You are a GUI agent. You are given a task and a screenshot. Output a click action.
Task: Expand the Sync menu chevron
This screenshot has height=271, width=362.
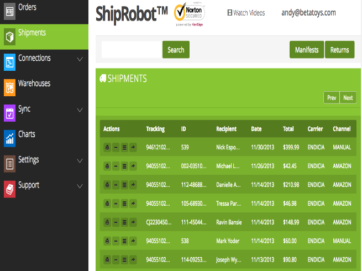click(80, 111)
